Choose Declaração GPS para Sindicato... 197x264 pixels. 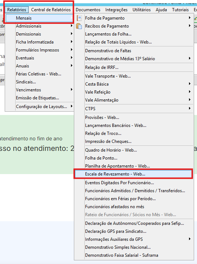(134, 231)
